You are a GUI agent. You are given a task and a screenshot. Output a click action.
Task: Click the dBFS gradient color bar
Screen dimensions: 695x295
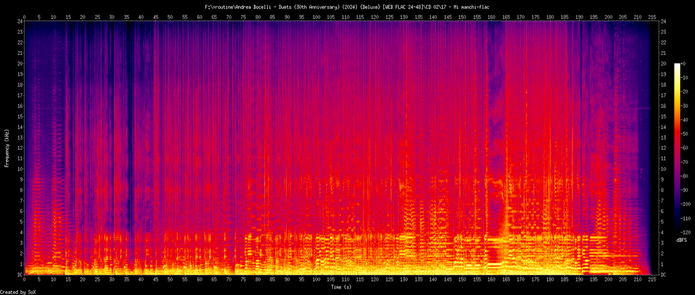[x=677, y=147]
